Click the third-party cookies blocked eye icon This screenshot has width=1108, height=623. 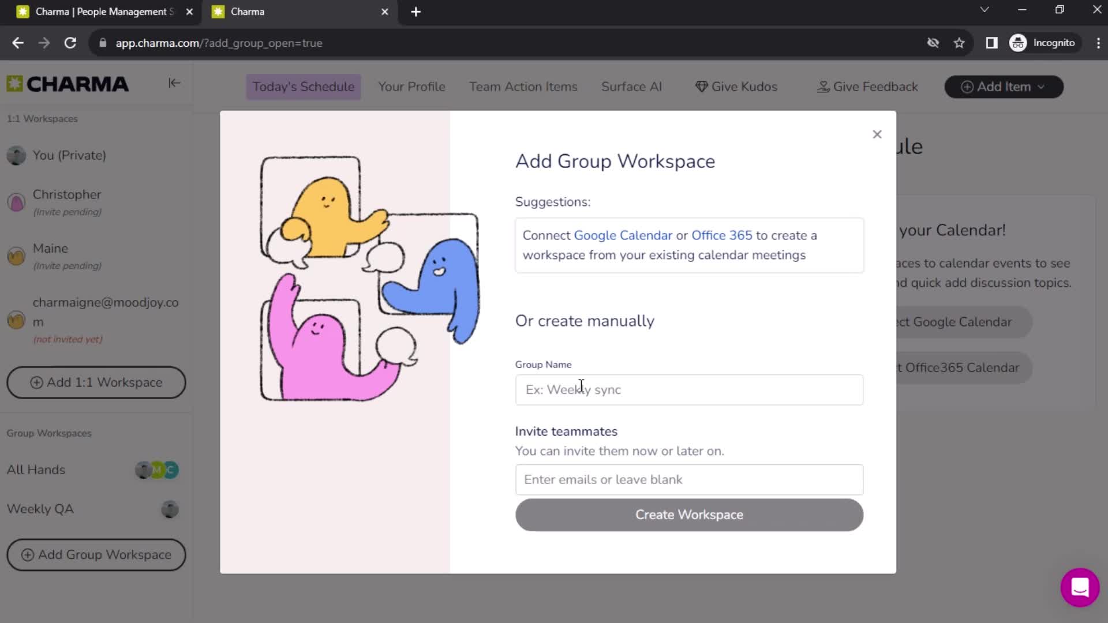(933, 43)
